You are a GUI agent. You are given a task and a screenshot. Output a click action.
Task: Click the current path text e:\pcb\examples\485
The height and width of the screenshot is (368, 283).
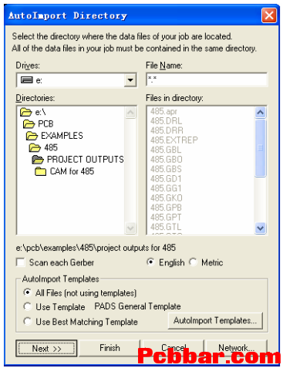[96, 248]
